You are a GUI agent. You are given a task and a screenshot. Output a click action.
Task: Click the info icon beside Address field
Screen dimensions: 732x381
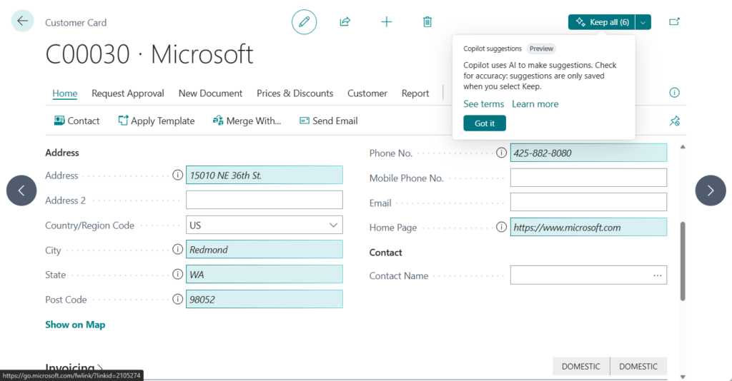pyautogui.click(x=177, y=176)
